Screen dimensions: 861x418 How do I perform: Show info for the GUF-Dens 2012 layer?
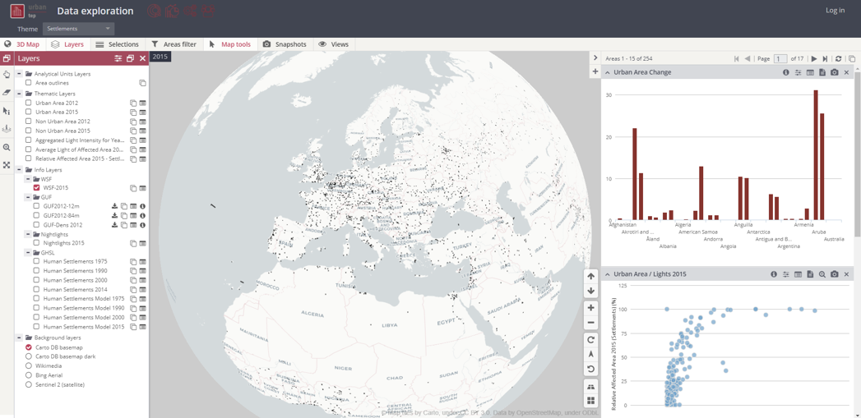point(142,225)
